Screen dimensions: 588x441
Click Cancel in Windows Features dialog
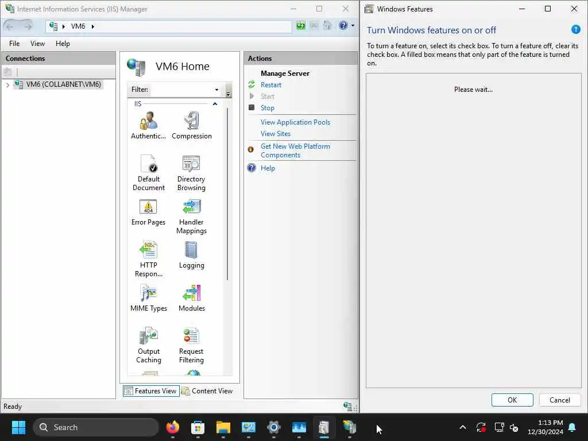click(x=560, y=400)
